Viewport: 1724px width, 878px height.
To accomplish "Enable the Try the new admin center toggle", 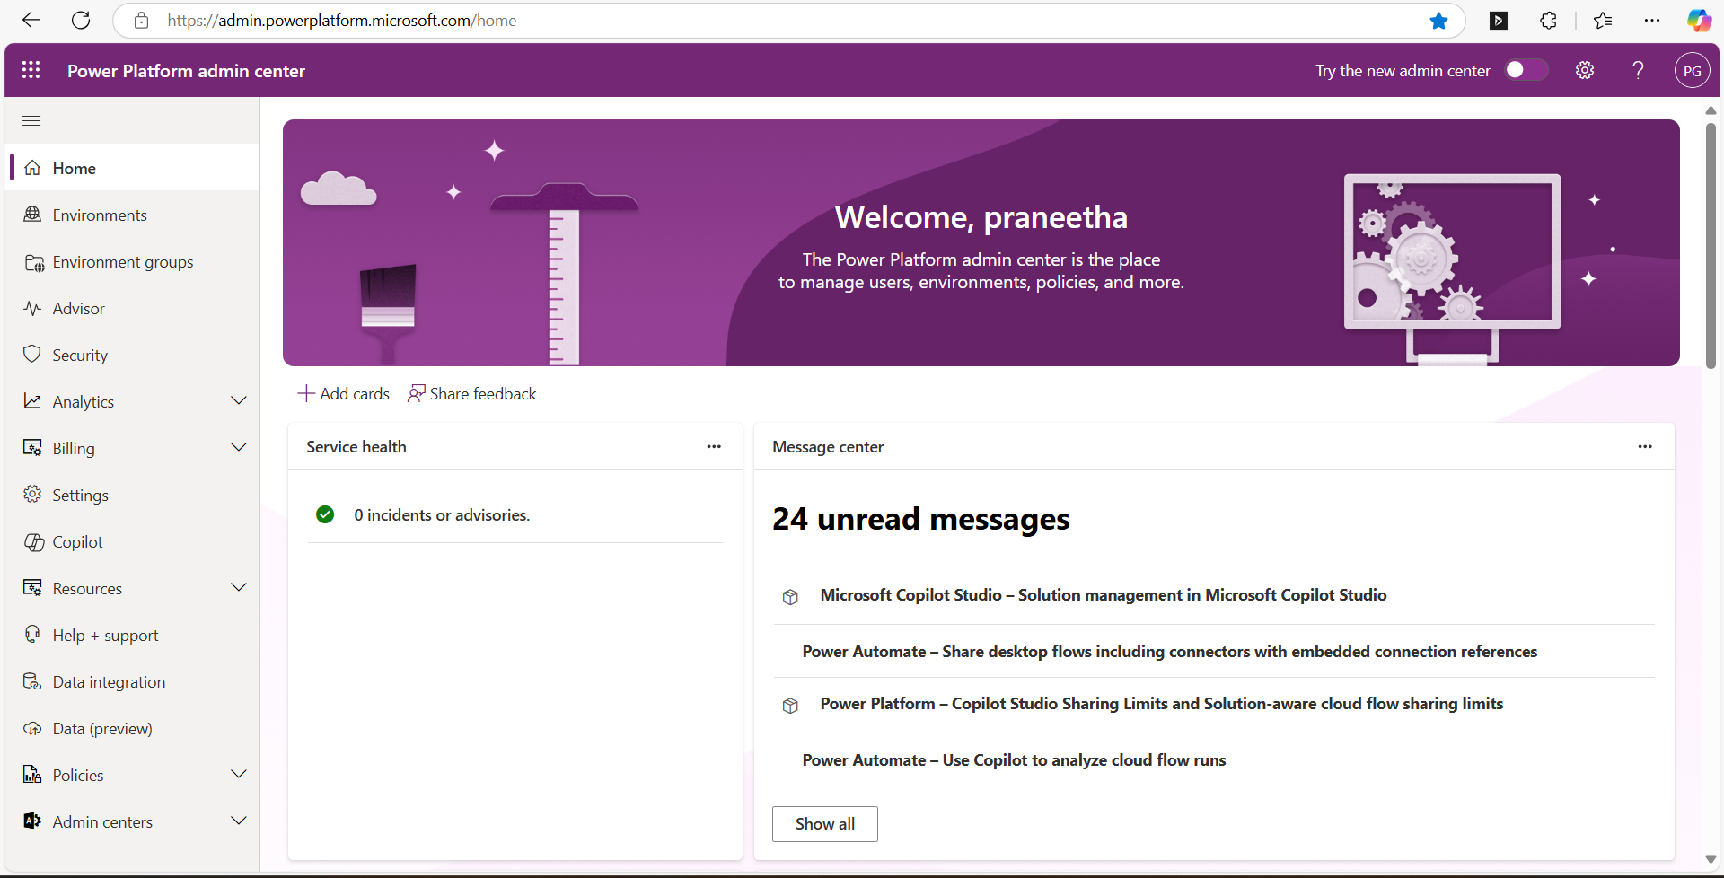I will [1526, 70].
